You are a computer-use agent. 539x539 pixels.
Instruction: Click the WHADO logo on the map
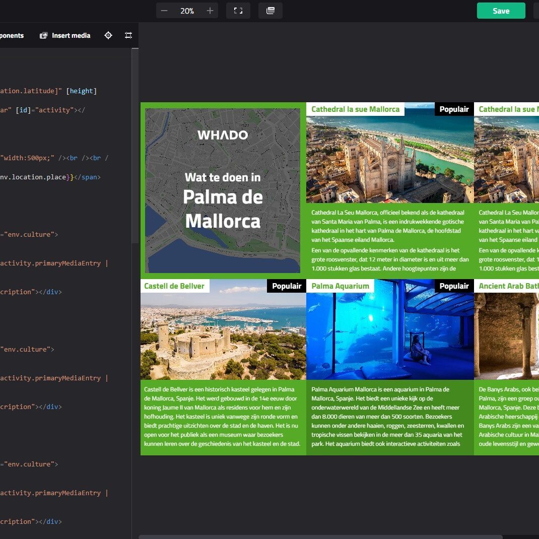tap(223, 135)
